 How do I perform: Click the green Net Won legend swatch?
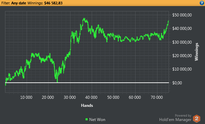point(87,119)
